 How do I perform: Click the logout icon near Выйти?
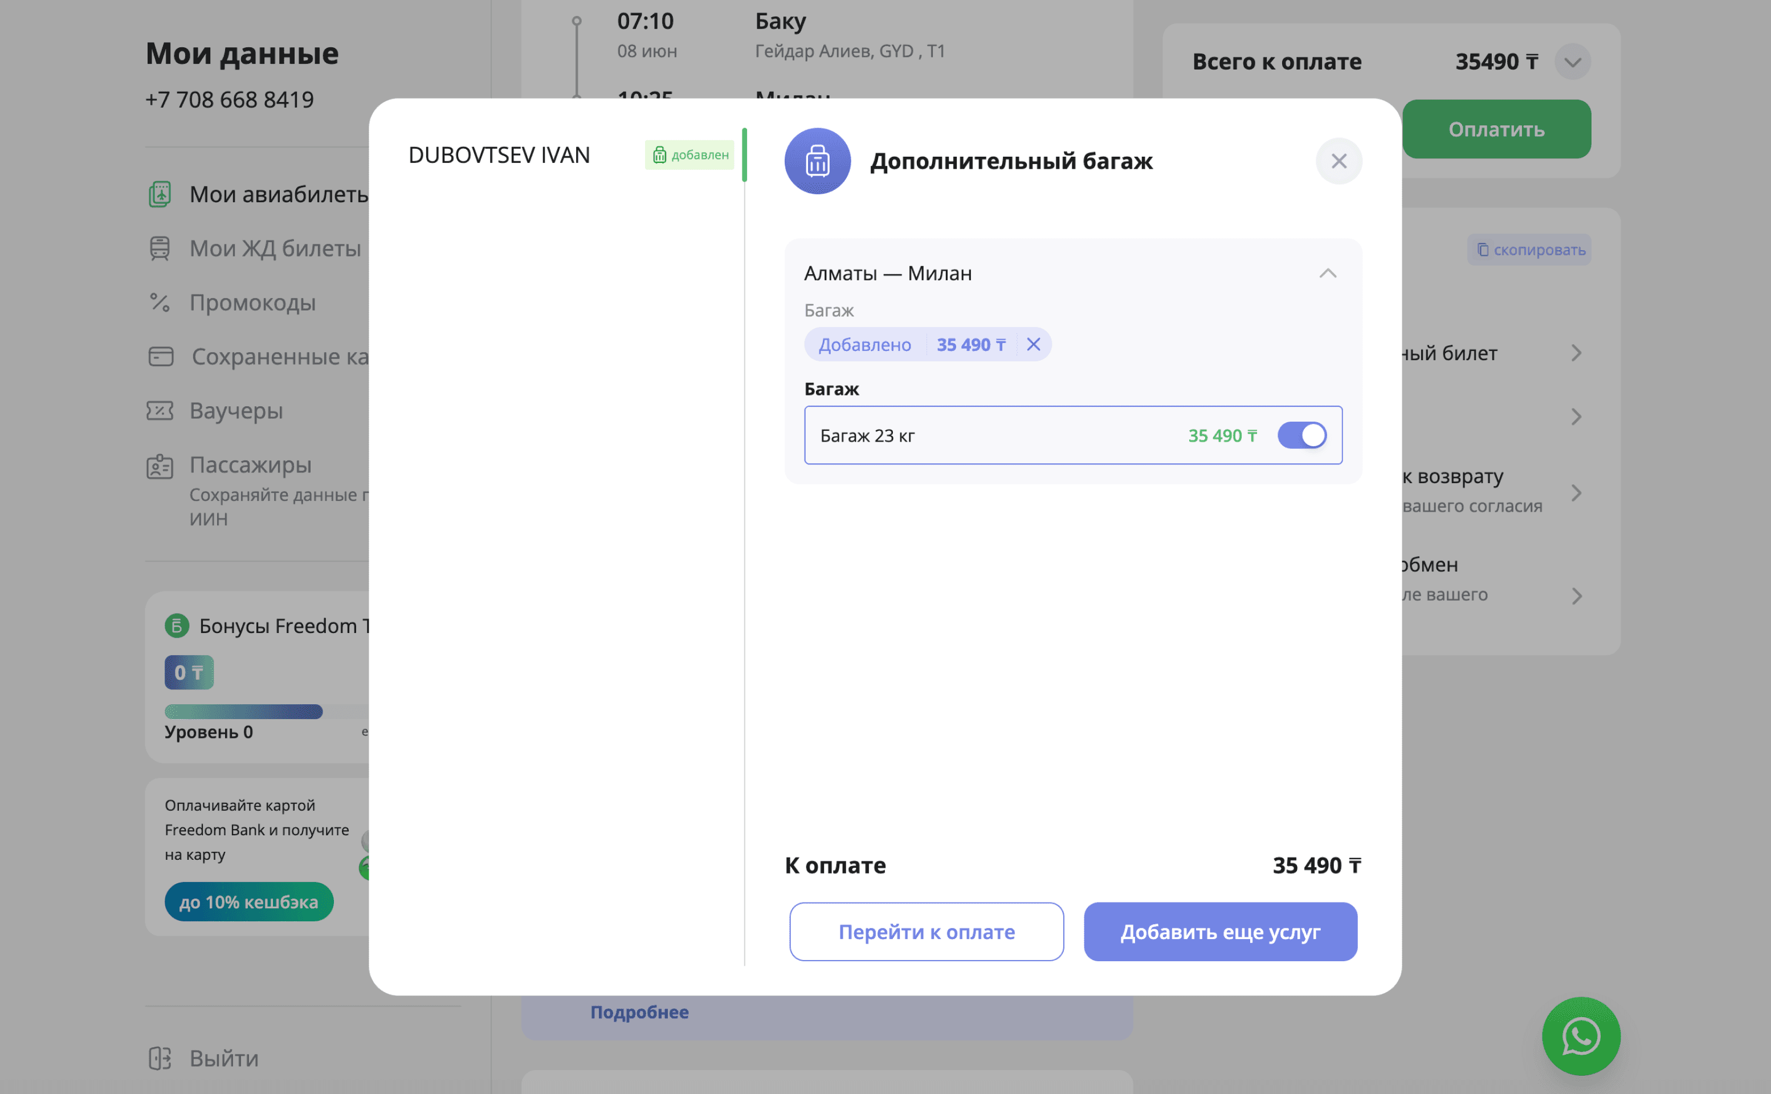[x=160, y=1058]
